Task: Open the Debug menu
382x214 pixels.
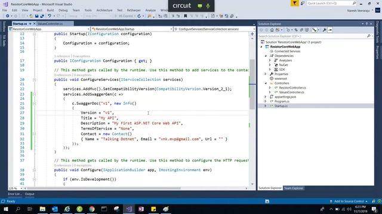Action: pyautogui.click(x=63, y=10)
